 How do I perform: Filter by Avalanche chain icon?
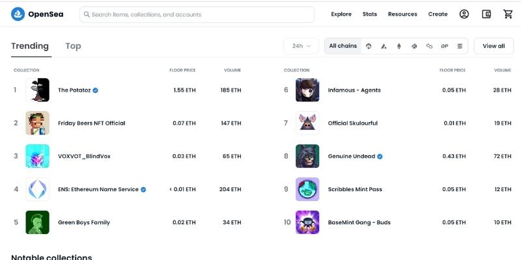(x=384, y=46)
